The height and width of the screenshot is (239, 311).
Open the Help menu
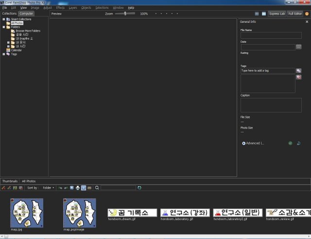coord(131,8)
